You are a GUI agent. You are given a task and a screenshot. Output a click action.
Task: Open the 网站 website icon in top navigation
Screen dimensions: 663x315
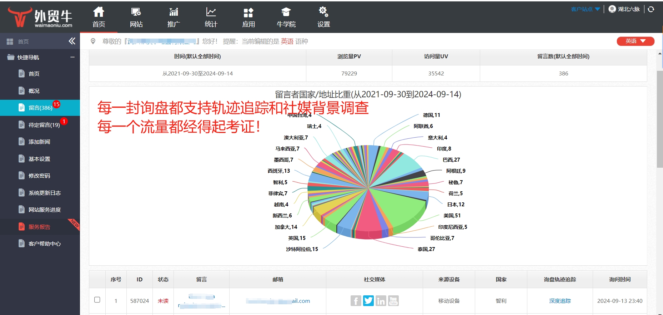[136, 12]
